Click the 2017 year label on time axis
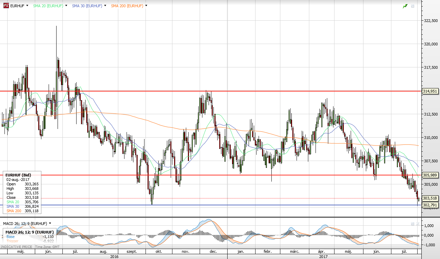Screen dimensions: 440x259 coord(323,256)
